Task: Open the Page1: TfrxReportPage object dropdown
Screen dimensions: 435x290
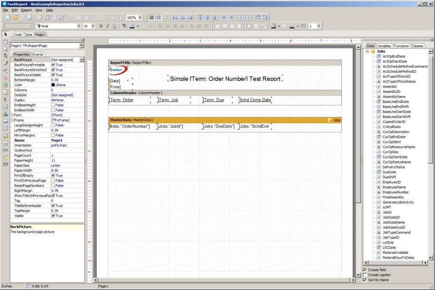Action: point(81,45)
